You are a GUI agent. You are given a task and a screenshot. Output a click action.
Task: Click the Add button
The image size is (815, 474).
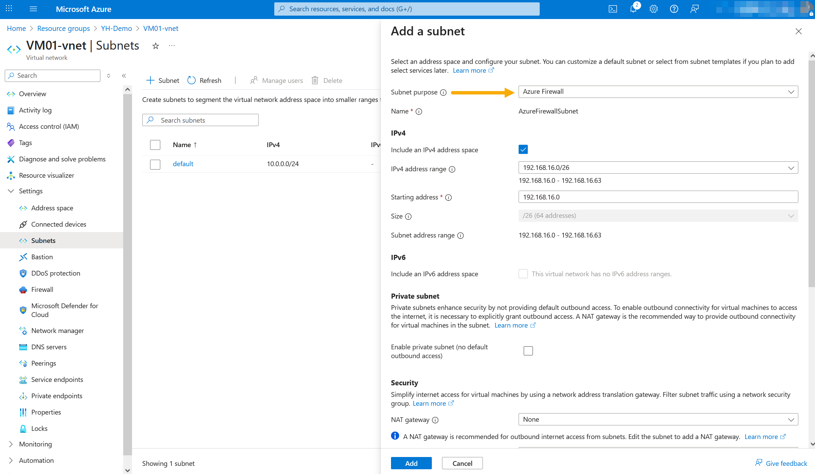(x=411, y=463)
